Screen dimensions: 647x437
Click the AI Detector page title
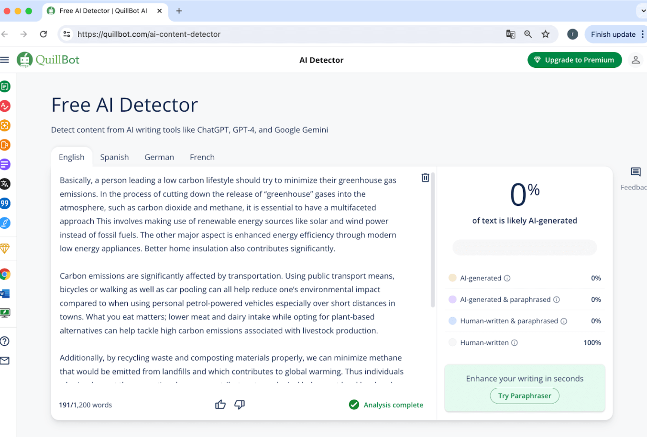[x=321, y=60]
